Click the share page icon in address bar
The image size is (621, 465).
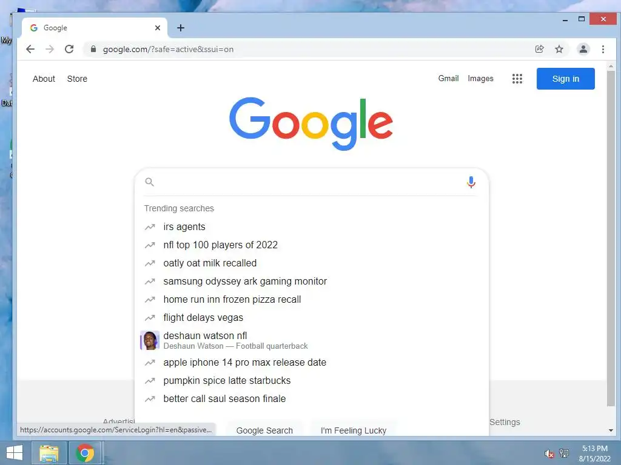coord(539,49)
